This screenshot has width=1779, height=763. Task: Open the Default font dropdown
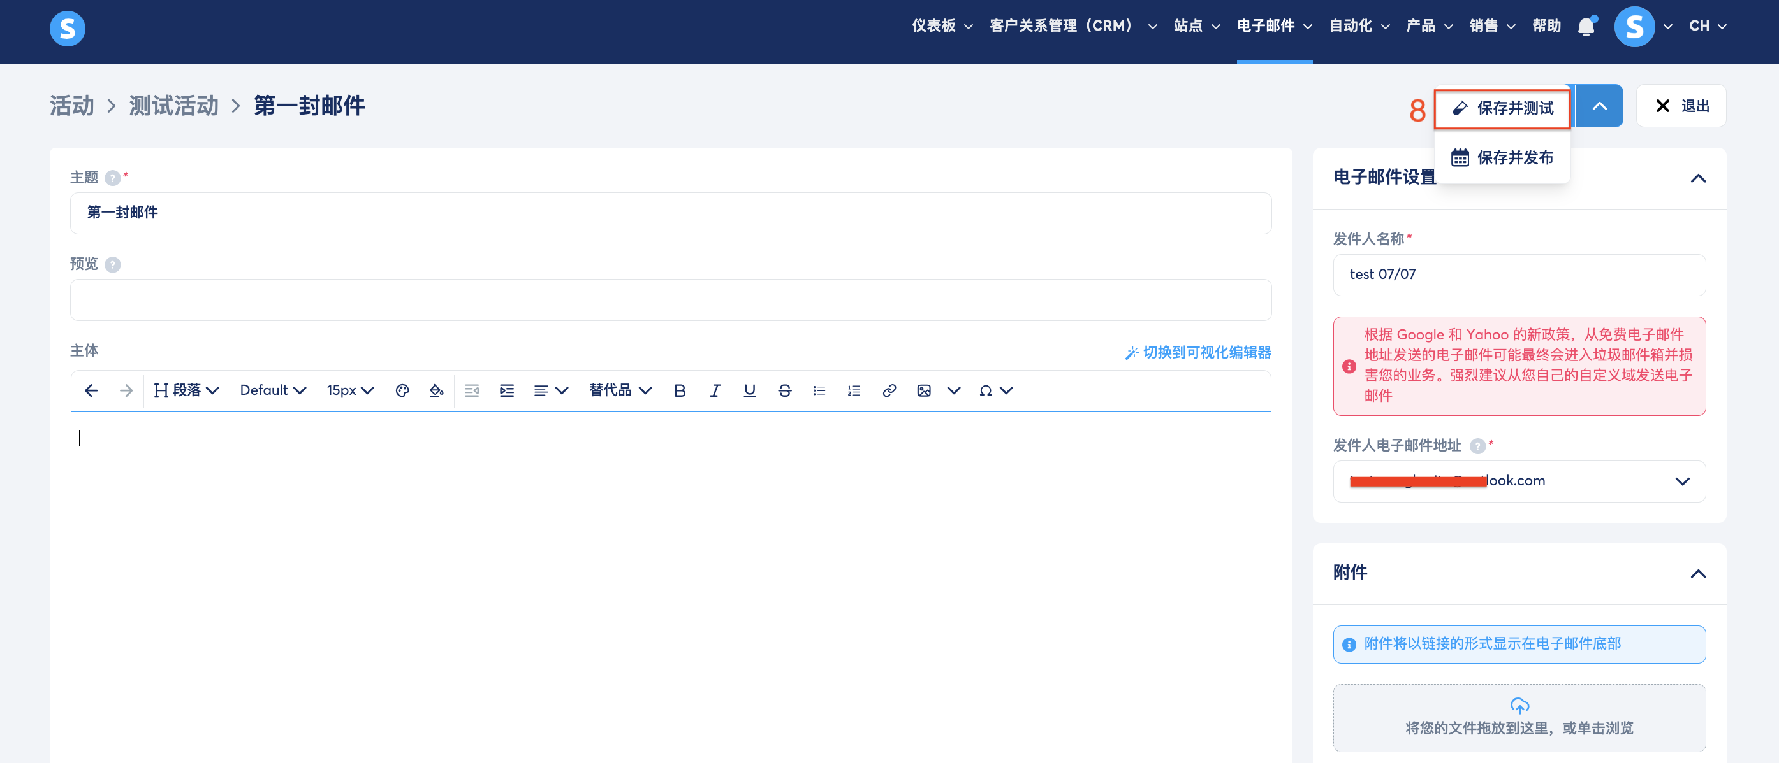(x=273, y=390)
